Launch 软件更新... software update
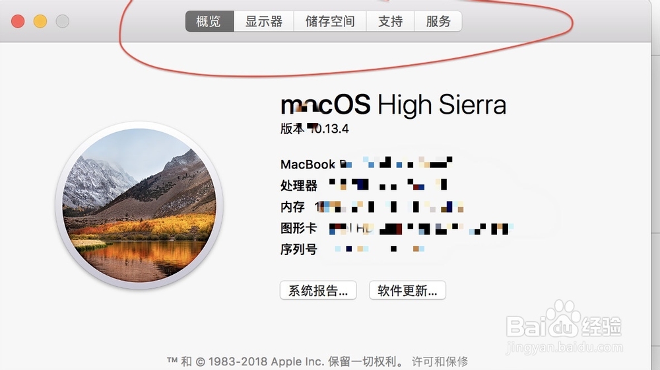 [407, 290]
